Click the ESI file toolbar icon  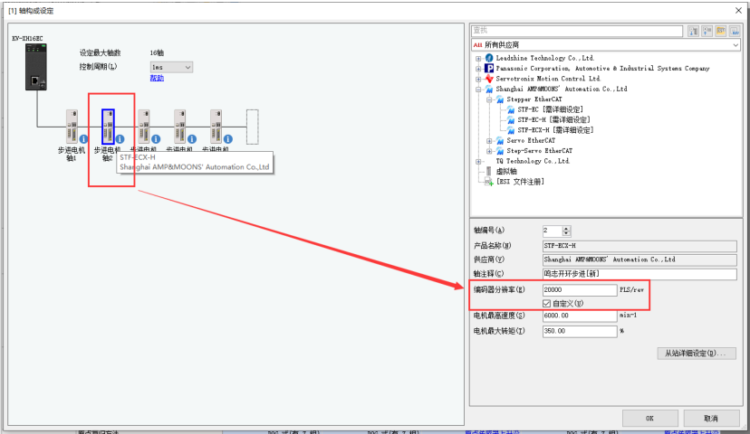coord(722,31)
